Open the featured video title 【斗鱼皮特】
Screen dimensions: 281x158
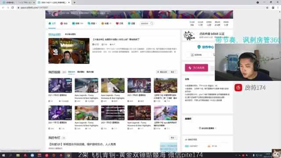click(116, 39)
